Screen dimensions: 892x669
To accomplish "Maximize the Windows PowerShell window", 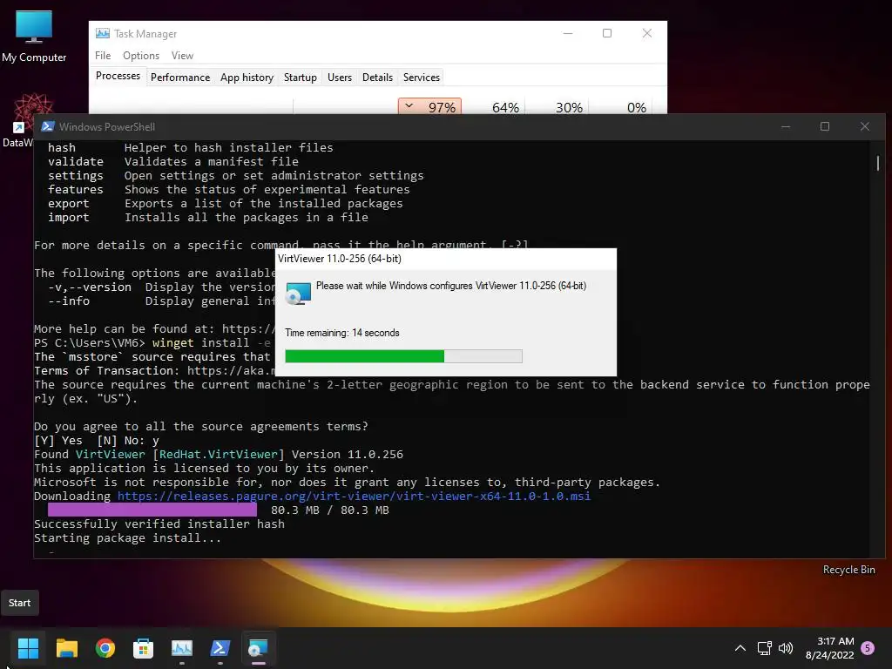I will 825,126.
